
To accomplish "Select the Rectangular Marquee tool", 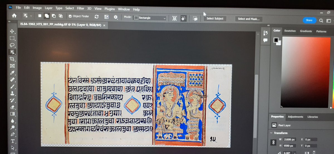I will point(12,38).
